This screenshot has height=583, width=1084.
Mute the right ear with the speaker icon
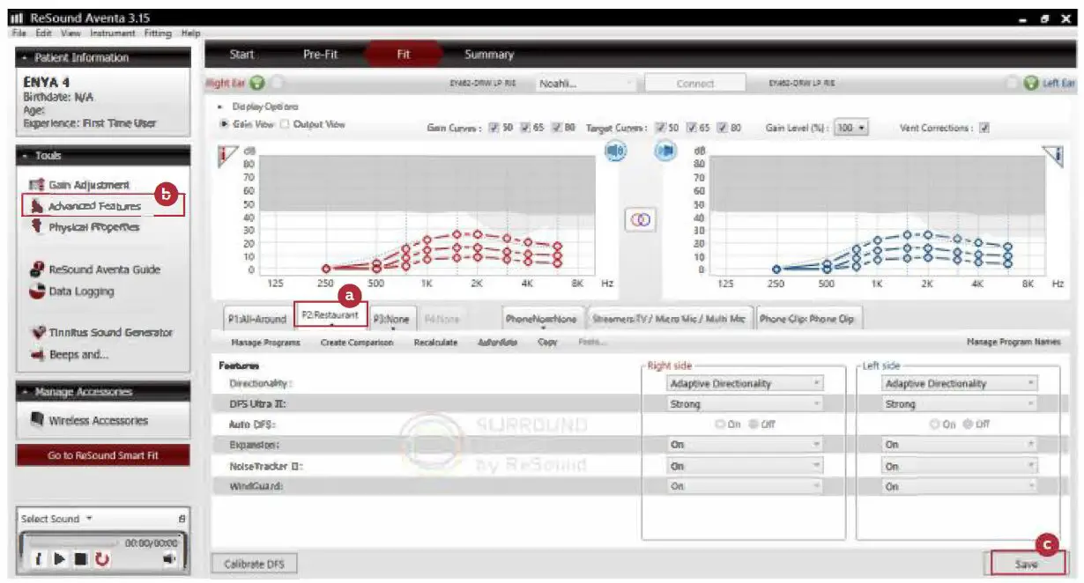615,151
